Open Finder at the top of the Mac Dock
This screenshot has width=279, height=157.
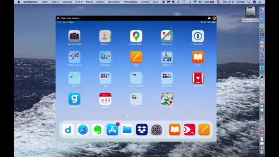(x=262, y=9)
